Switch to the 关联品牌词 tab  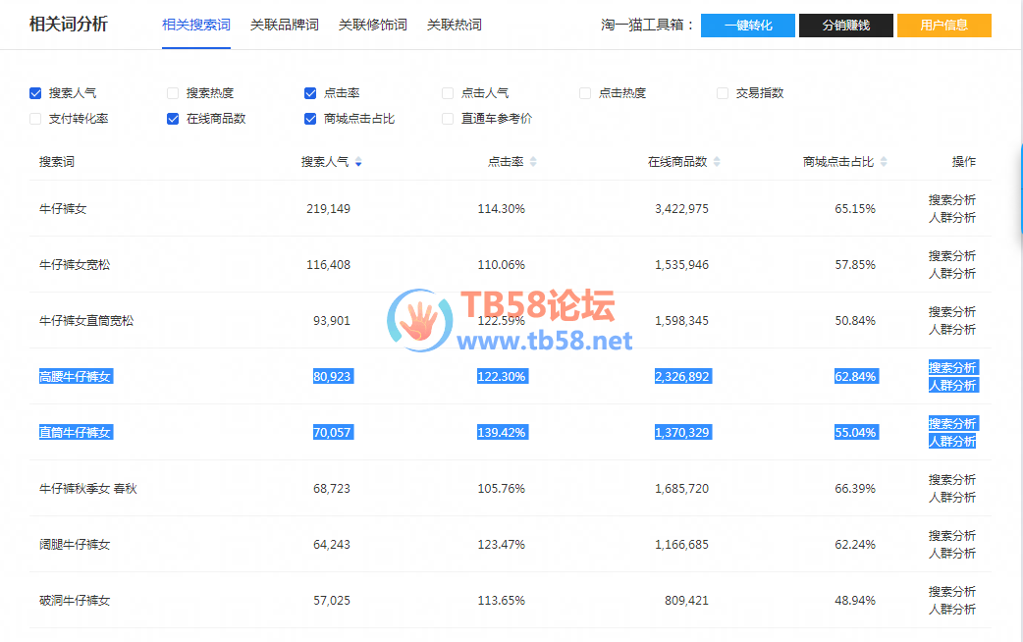coord(284,25)
